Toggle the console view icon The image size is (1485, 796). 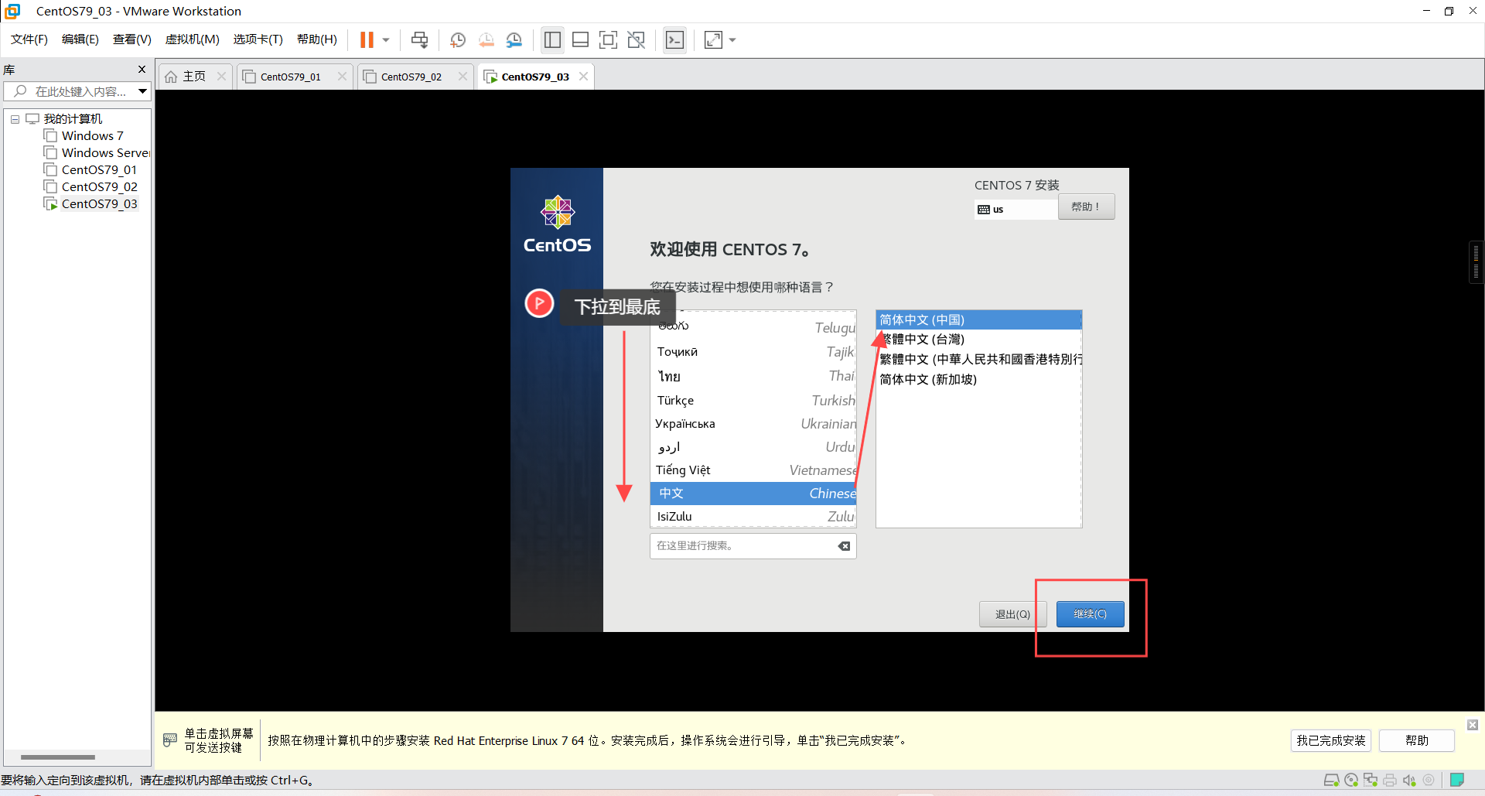point(674,40)
